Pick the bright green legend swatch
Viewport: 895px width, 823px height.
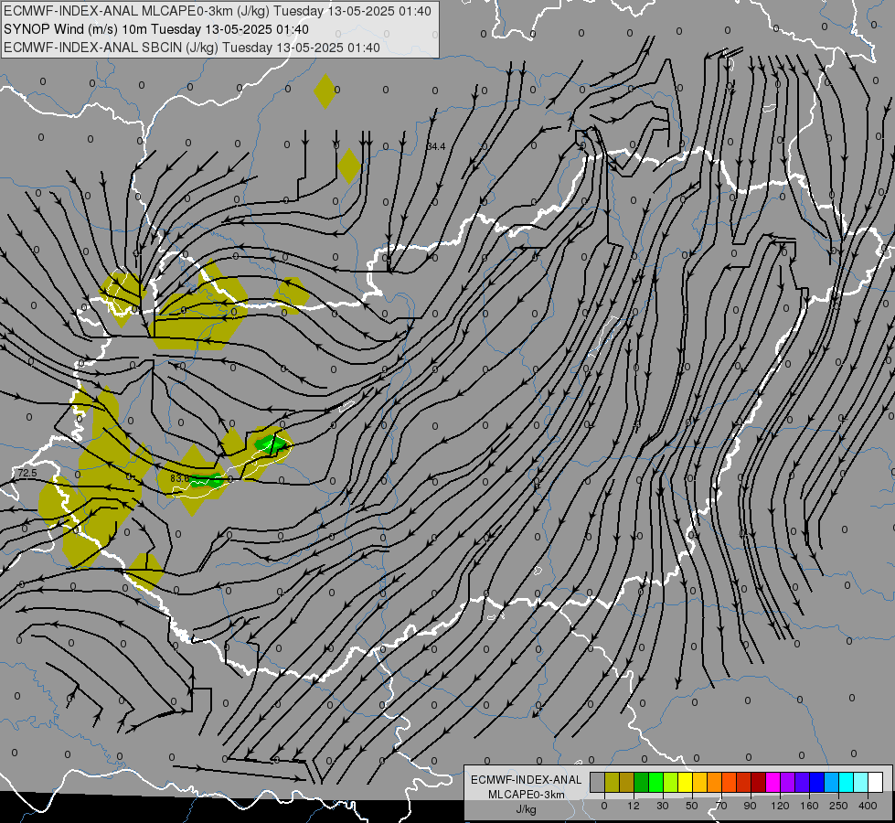pyautogui.click(x=655, y=782)
